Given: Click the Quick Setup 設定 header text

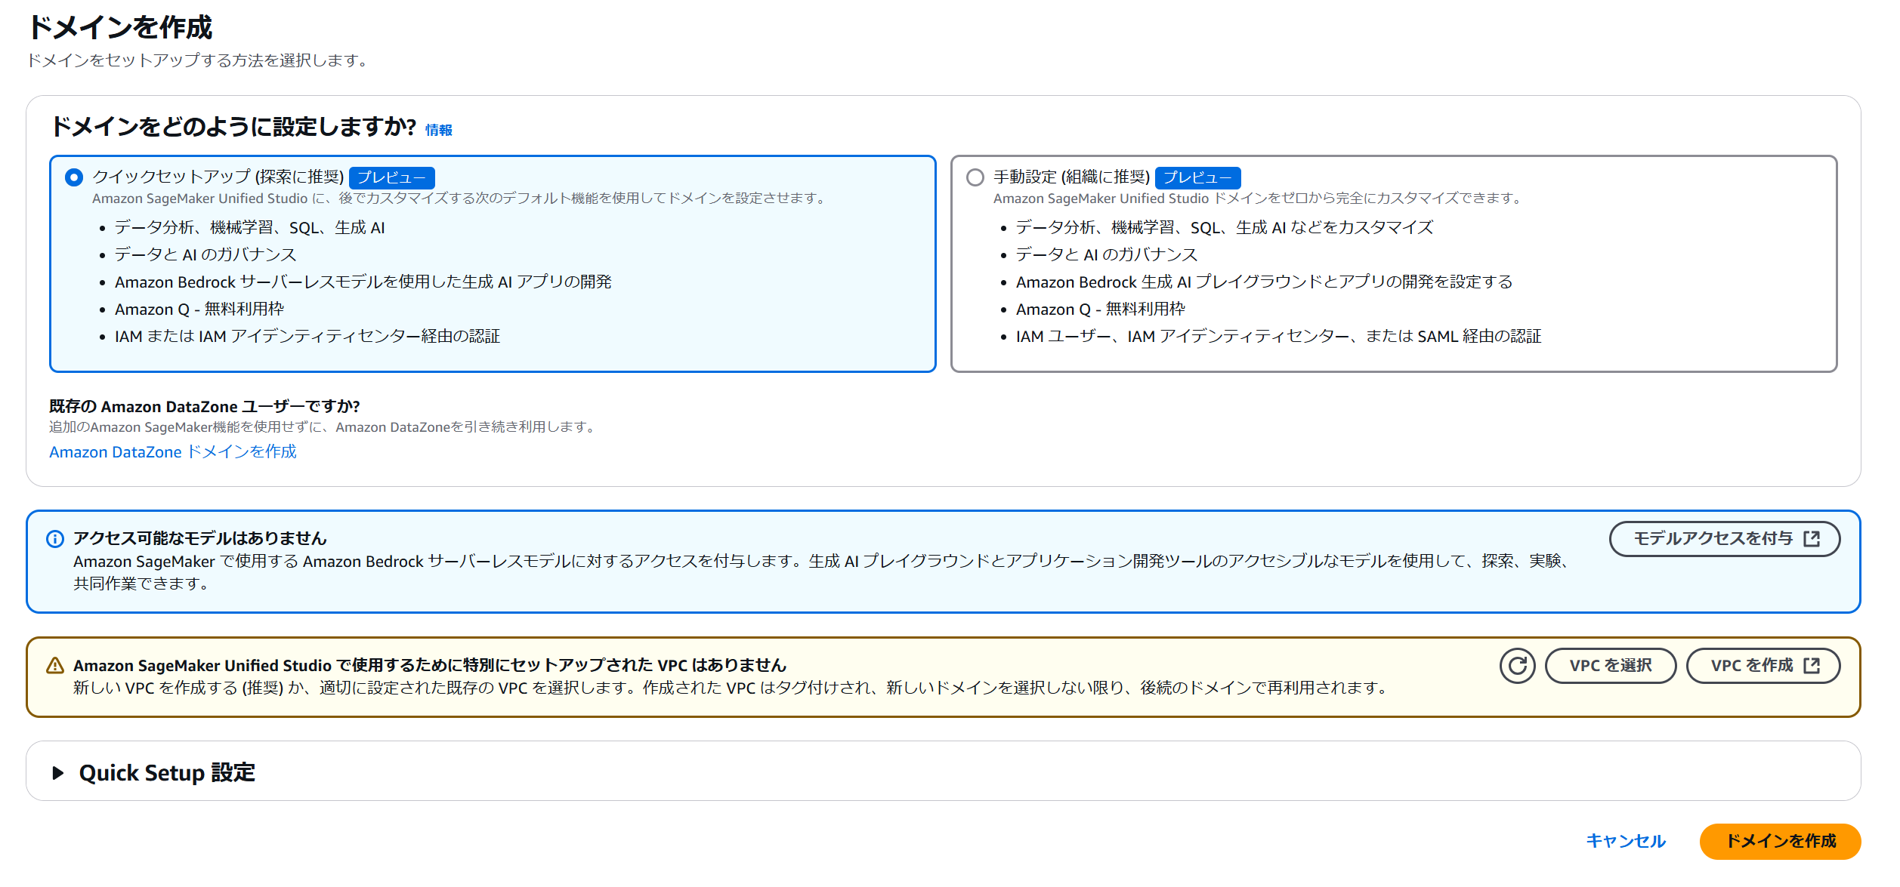Looking at the screenshot, I should [x=167, y=773].
